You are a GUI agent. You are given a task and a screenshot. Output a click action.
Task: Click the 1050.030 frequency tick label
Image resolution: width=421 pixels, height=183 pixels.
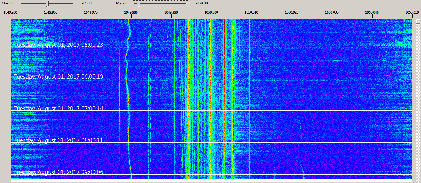point(332,12)
